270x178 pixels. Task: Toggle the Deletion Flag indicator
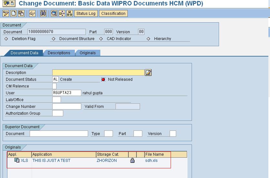click(6, 39)
